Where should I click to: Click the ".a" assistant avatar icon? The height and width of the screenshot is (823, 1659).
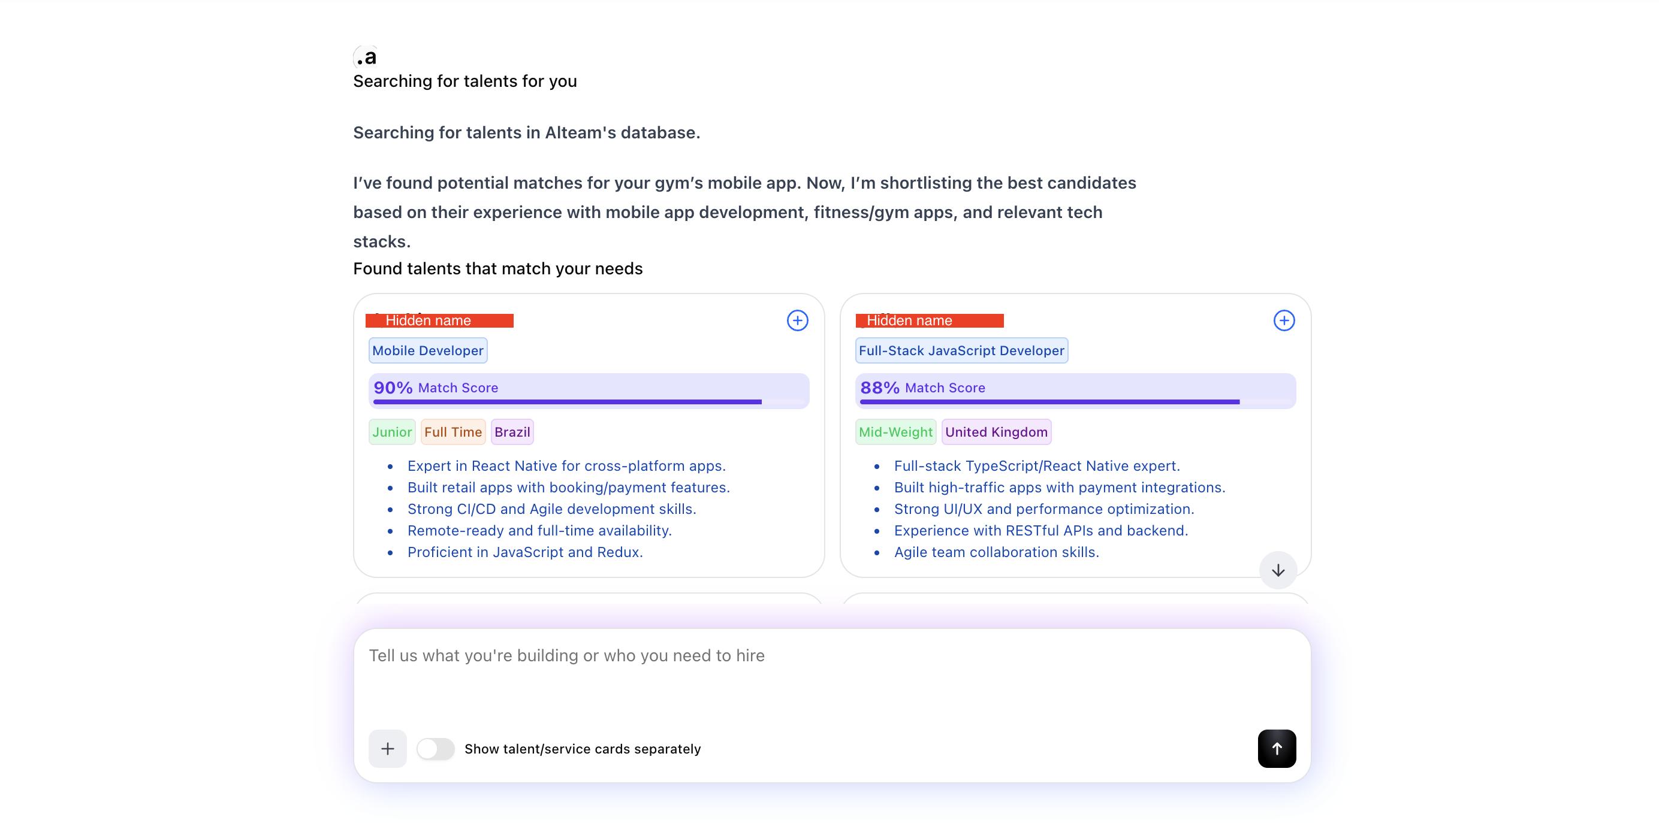[x=364, y=58]
